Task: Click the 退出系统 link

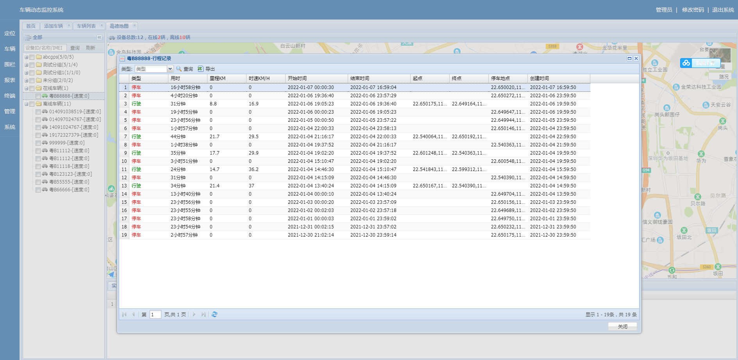Action: 723,10
